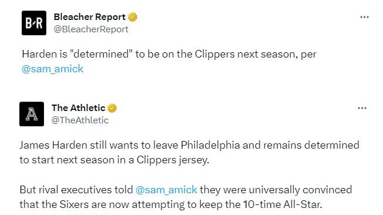Viewport: 383px width, 215px height.
Task: Open the tweet paragraph starting "James Harden still wants"
Action: point(189,152)
